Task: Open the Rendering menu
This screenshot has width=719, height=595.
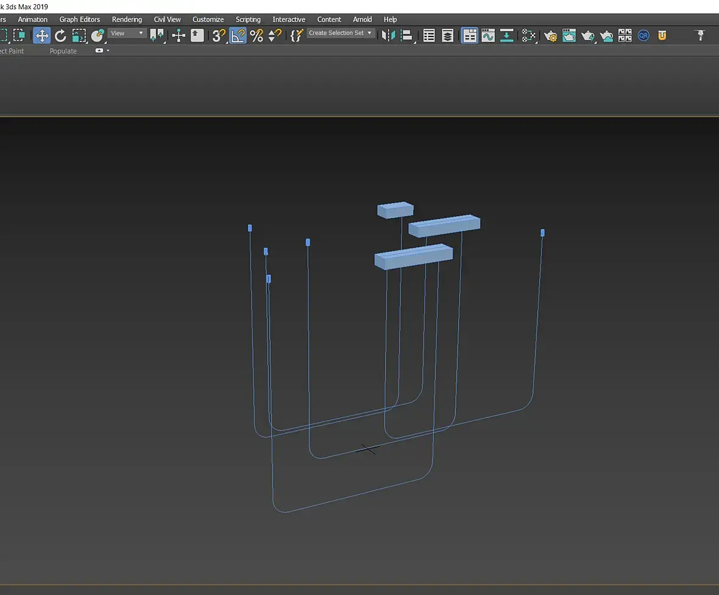Action: click(127, 19)
